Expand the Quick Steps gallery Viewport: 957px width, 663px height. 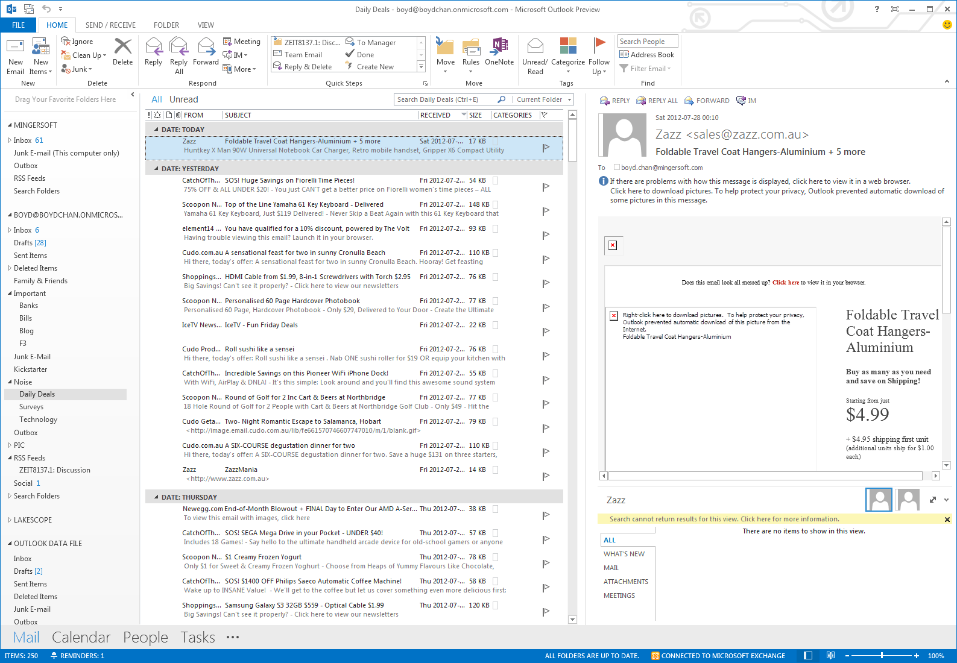pyautogui.click(x=422, y=66)
